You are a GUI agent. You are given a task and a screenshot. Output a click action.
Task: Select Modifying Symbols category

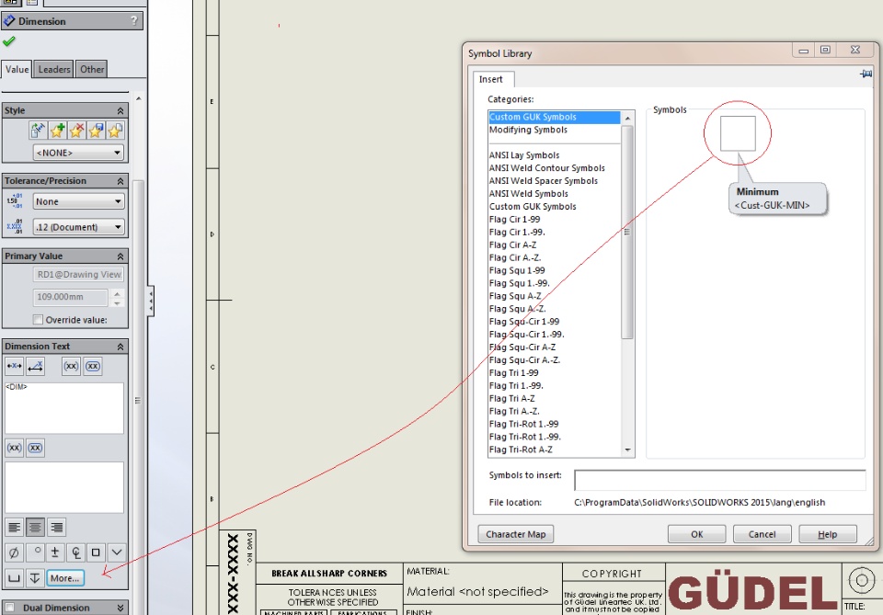pyautogui.click(x=528, y=130)
